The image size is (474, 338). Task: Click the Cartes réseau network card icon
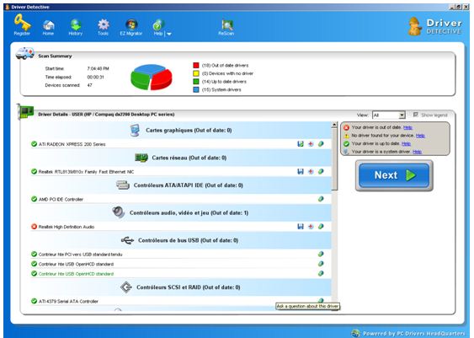(141, 158)
